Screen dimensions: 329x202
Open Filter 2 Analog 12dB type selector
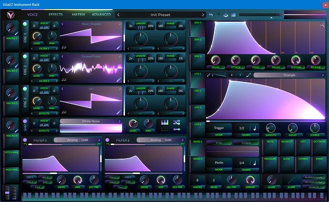click(161, 140)
